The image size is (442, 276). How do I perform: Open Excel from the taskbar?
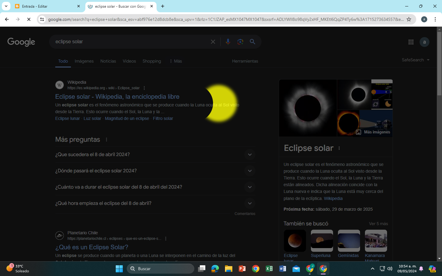click(x=269, y=269)
